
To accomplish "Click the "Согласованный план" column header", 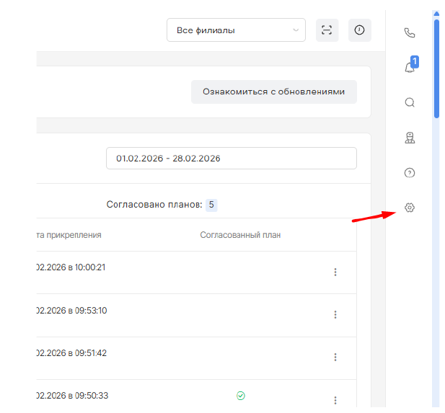I will (x=240, y=235).
